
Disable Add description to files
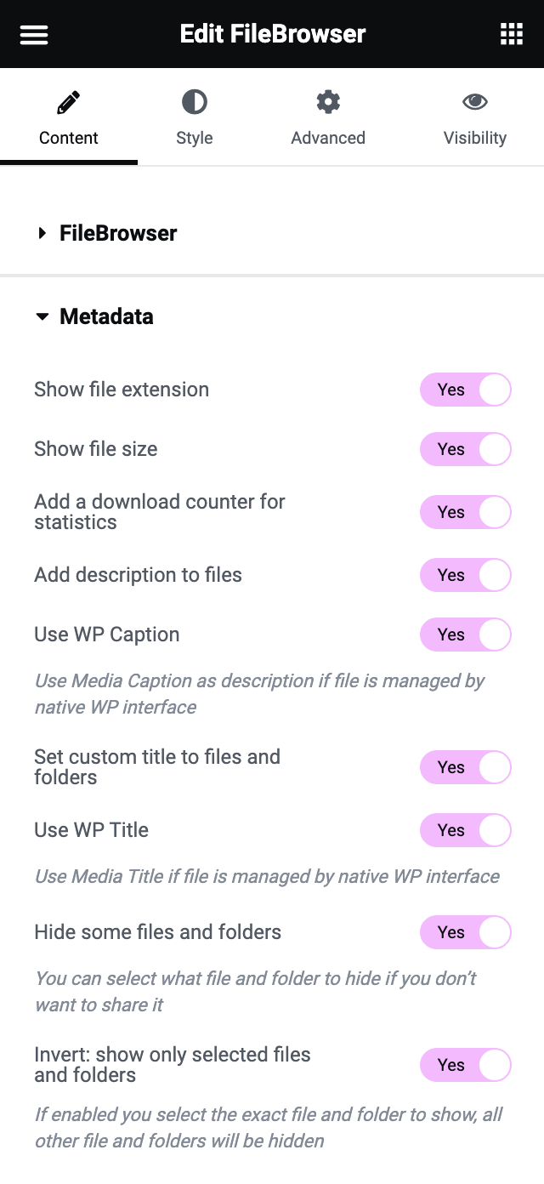tap(465, 575)
